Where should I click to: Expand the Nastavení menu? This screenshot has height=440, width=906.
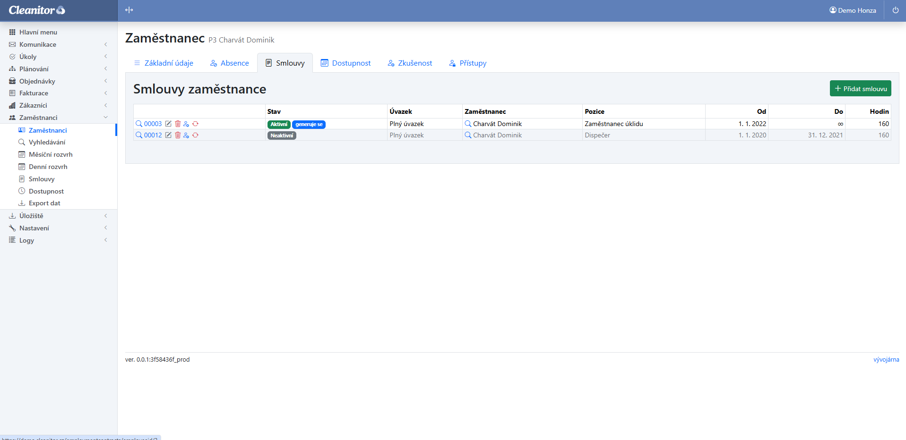(34, 228)
